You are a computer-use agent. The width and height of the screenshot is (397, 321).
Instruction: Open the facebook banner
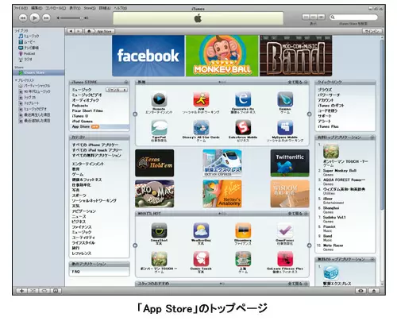148,56
